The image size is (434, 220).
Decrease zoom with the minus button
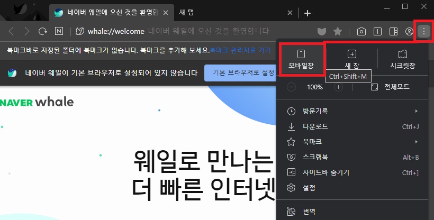click(x=291, y=87)
